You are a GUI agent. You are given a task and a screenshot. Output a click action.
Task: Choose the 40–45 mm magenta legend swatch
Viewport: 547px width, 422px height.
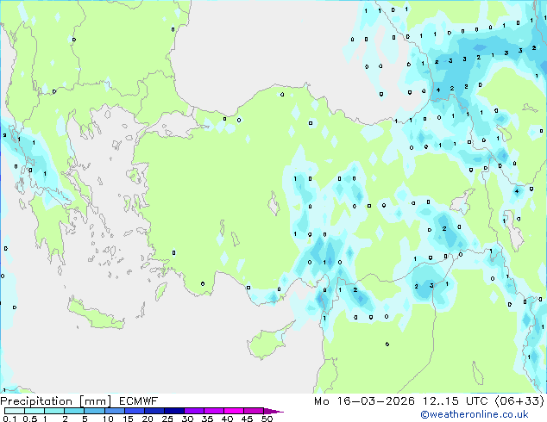coord(234,411)
